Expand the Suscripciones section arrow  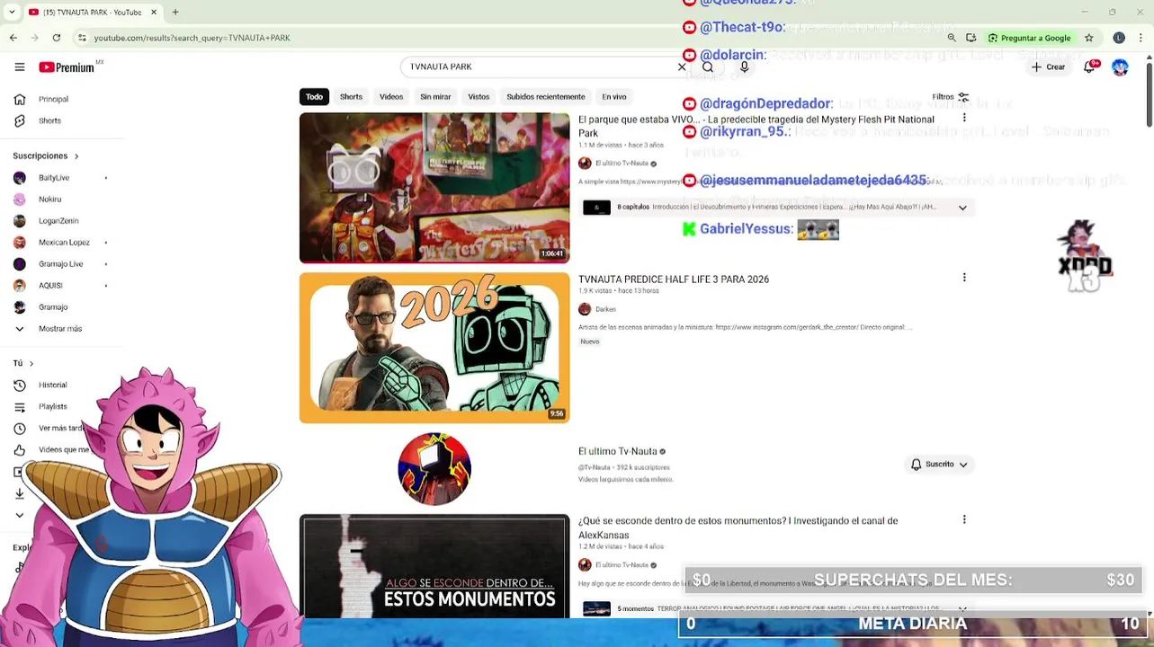tap(76, 156)
